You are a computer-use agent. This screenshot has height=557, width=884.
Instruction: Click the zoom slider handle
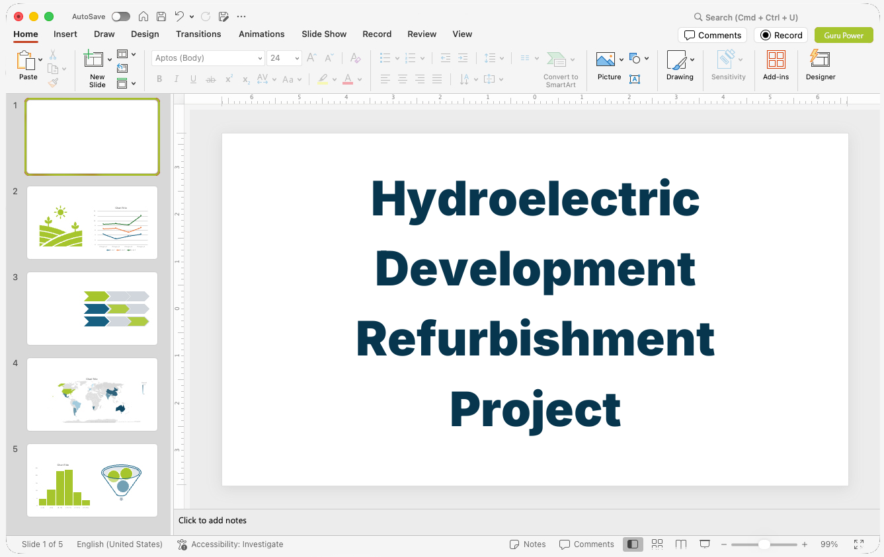(764, 544)
